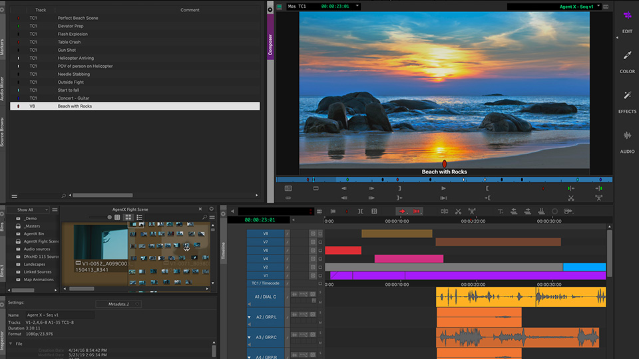Toggle solo on the A1 / DIAL C track
The width and height of the screenshot is (639, 359).
pos(320,292)
